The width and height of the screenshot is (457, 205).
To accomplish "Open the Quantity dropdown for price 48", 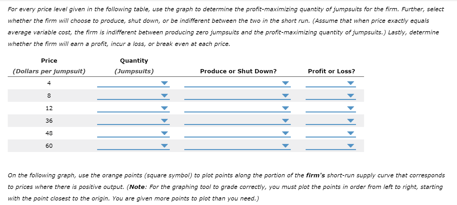I will 164,133.
